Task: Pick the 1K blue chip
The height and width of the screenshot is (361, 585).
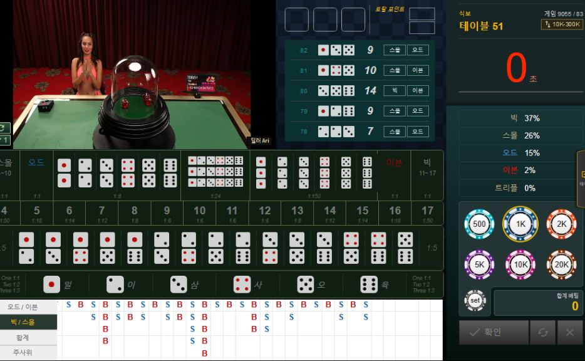Action: pyautogui.click(x=520, y=224)
